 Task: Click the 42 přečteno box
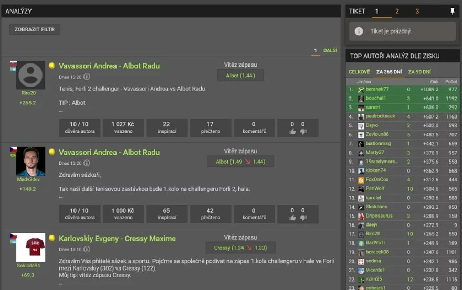(x=211, y=214)
